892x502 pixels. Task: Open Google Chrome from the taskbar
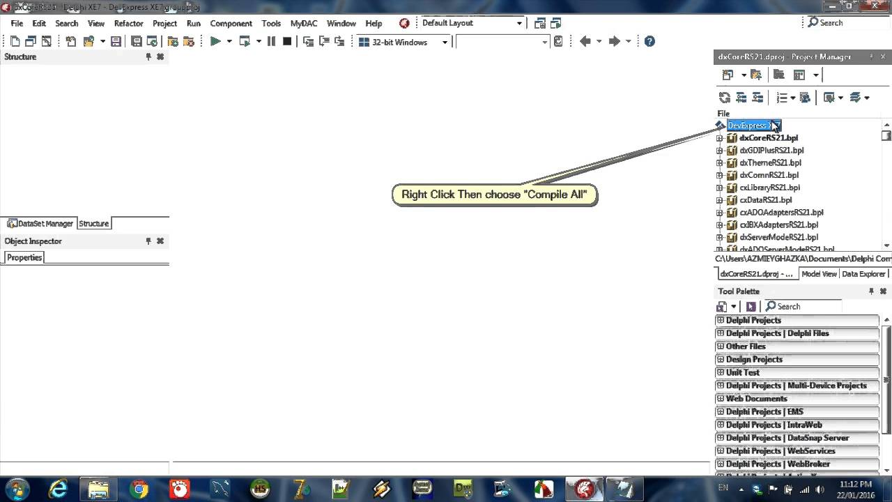tap(139, 489)
